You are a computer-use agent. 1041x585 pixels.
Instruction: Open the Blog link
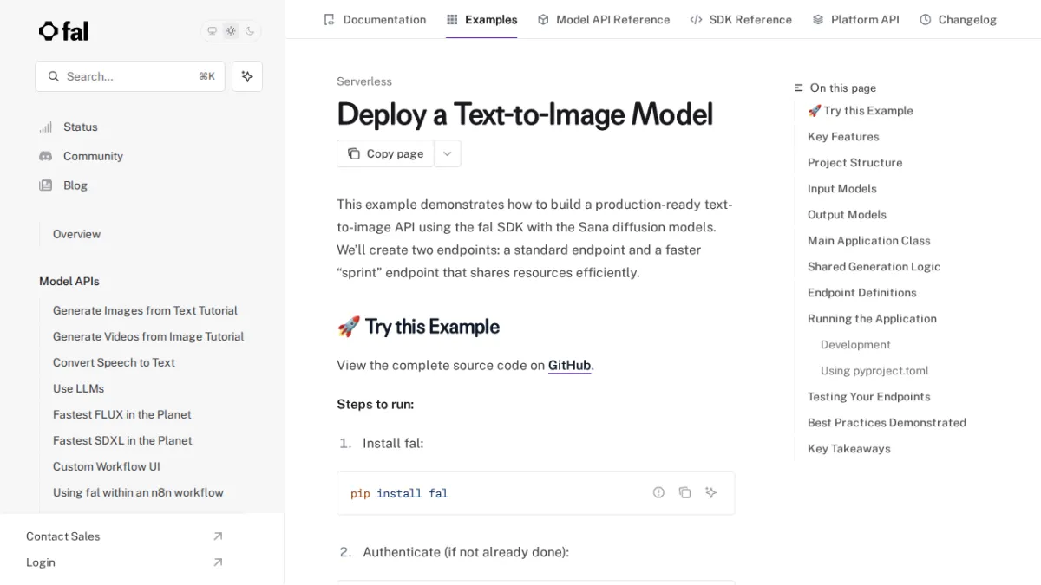75,185
